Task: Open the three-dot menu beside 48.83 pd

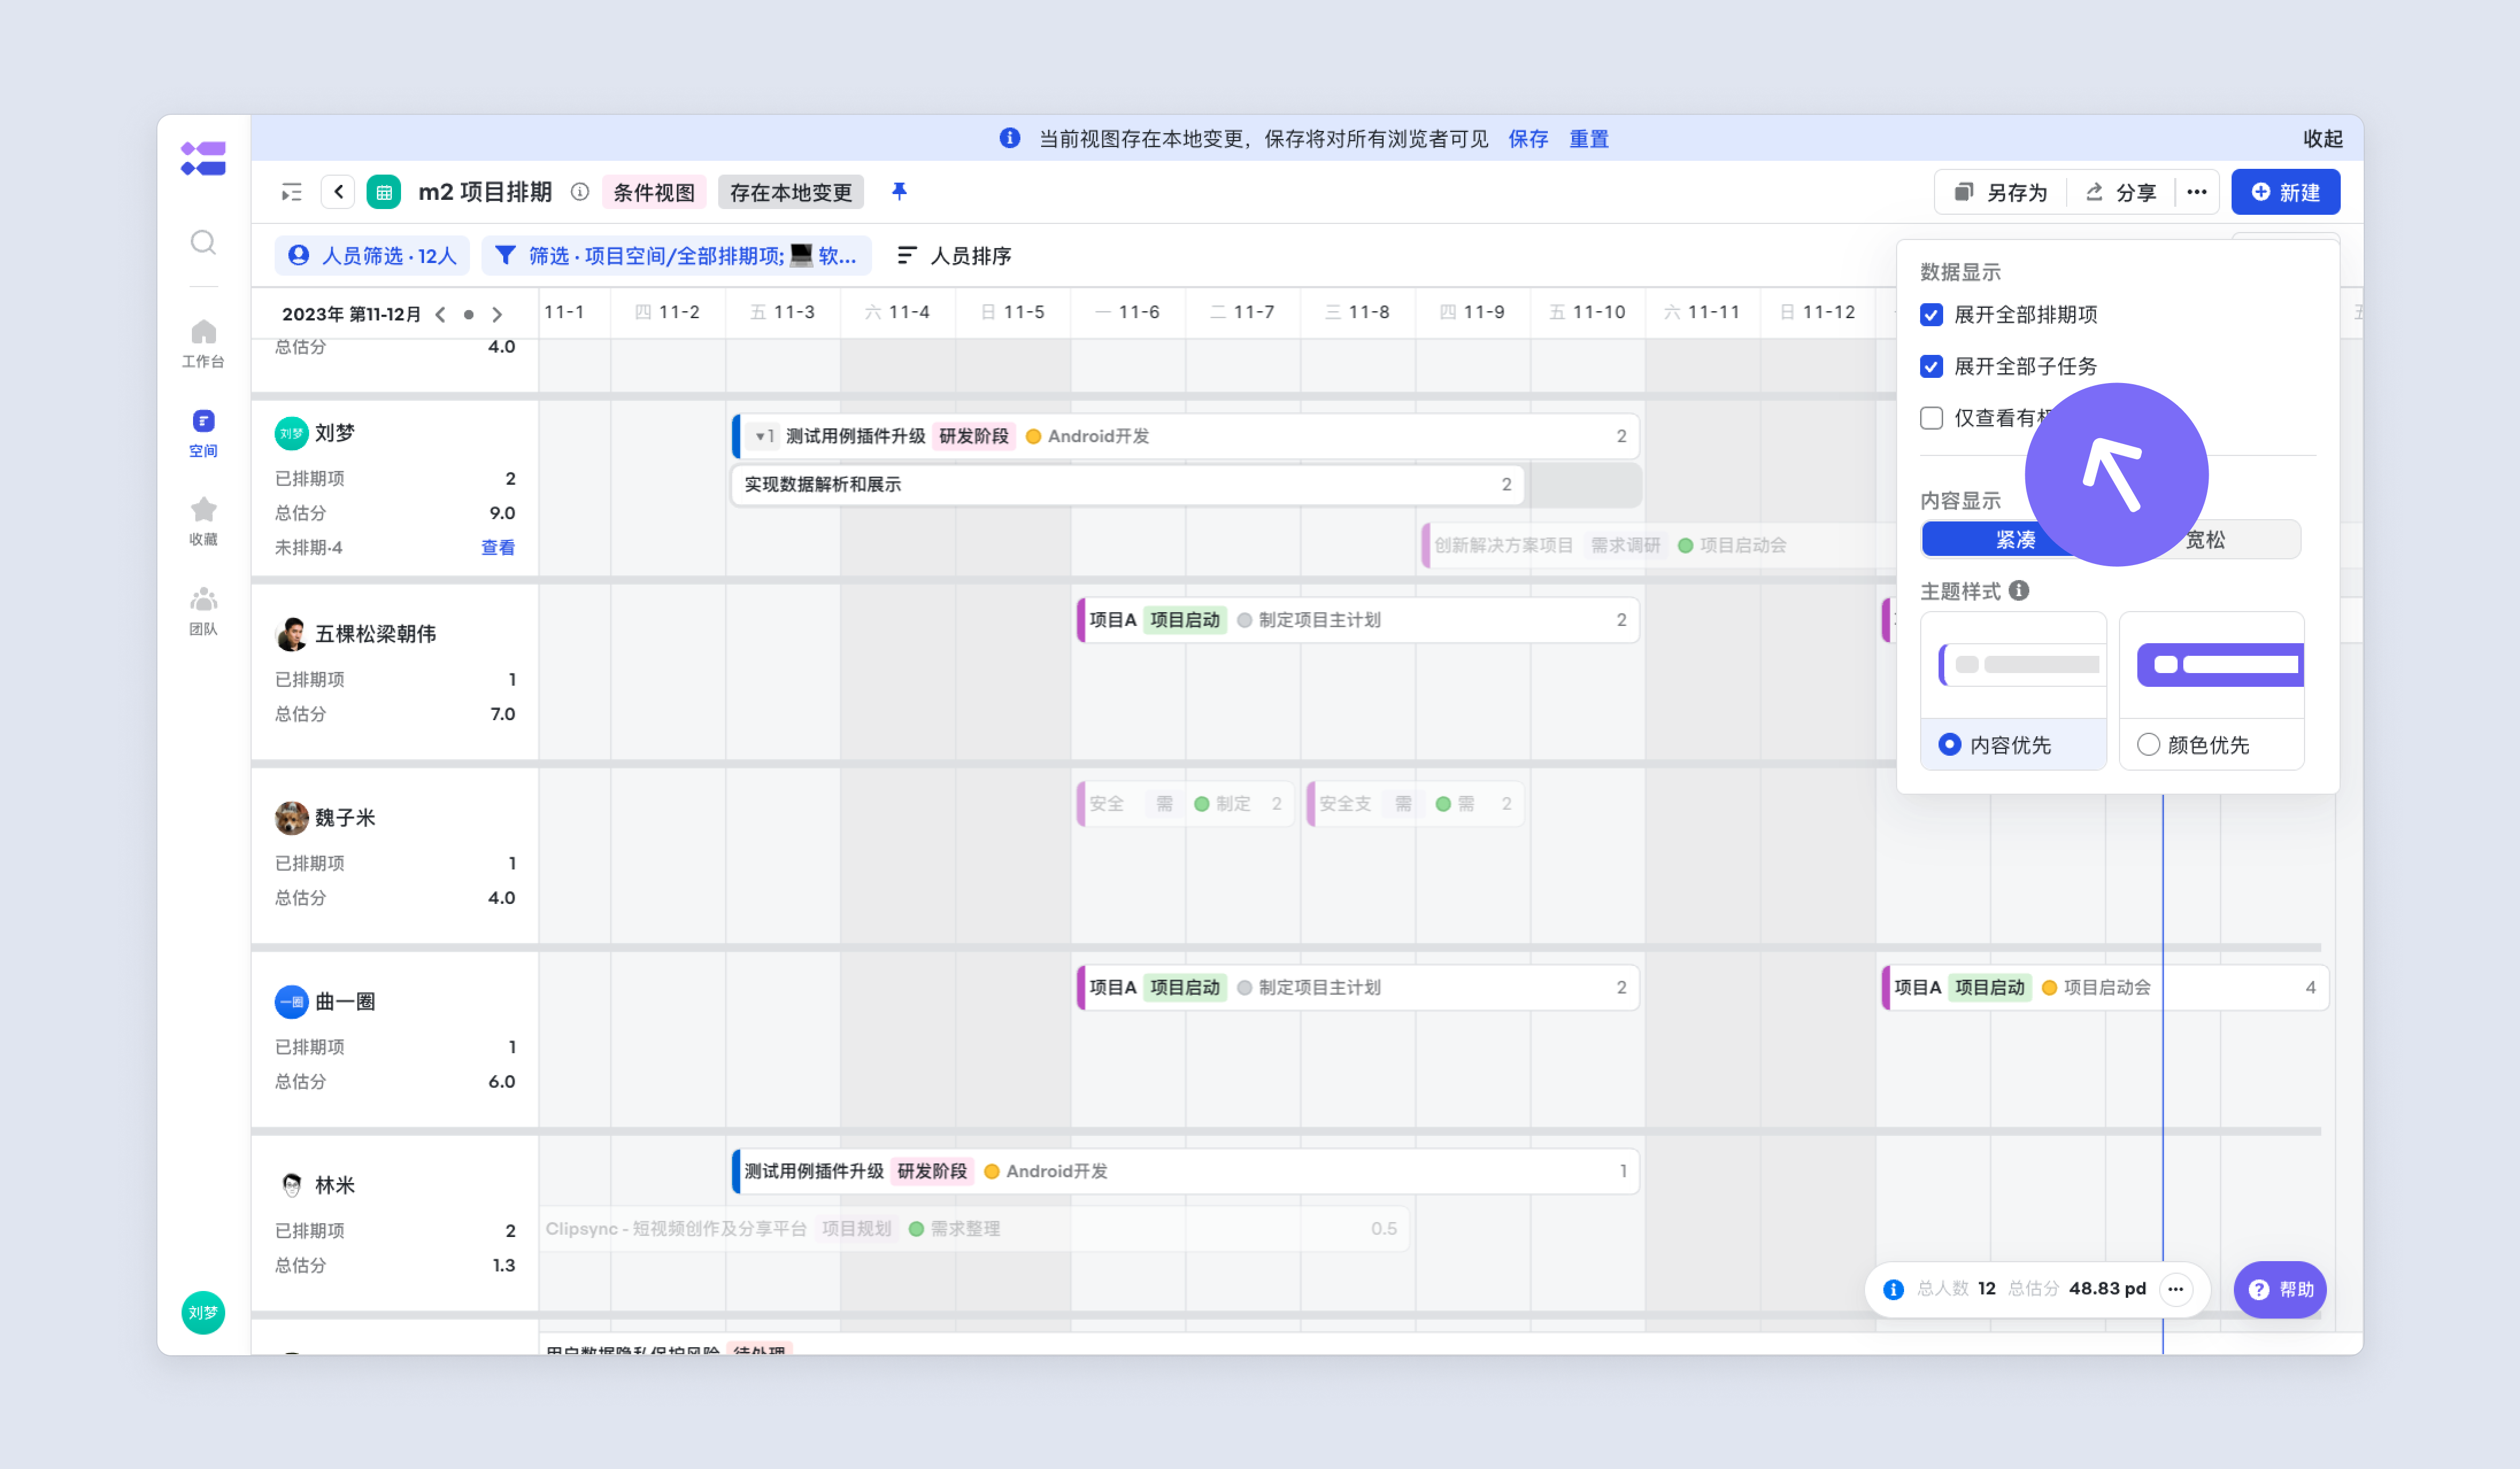Action: (x=2176, y=1289)
